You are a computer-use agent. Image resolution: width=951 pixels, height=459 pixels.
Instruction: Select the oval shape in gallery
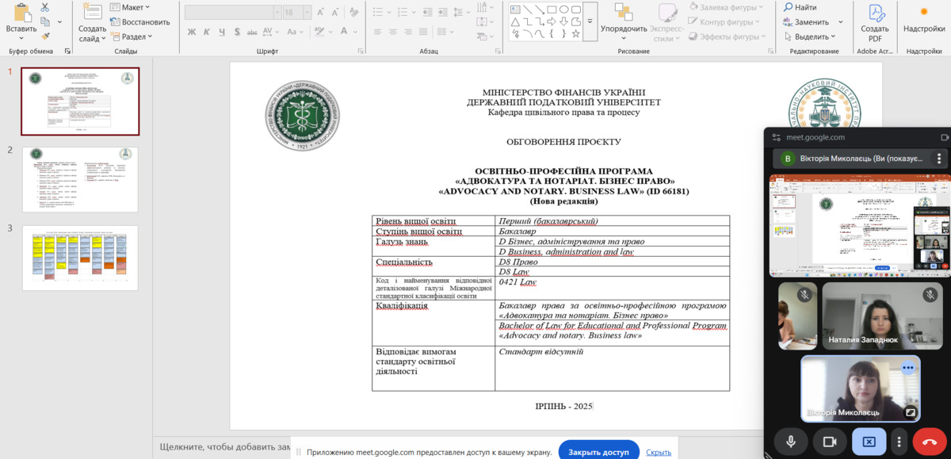(563, 10)
